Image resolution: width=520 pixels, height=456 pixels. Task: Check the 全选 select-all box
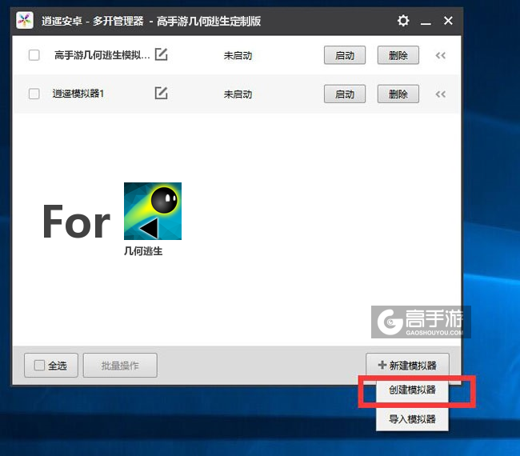(39, 366)
